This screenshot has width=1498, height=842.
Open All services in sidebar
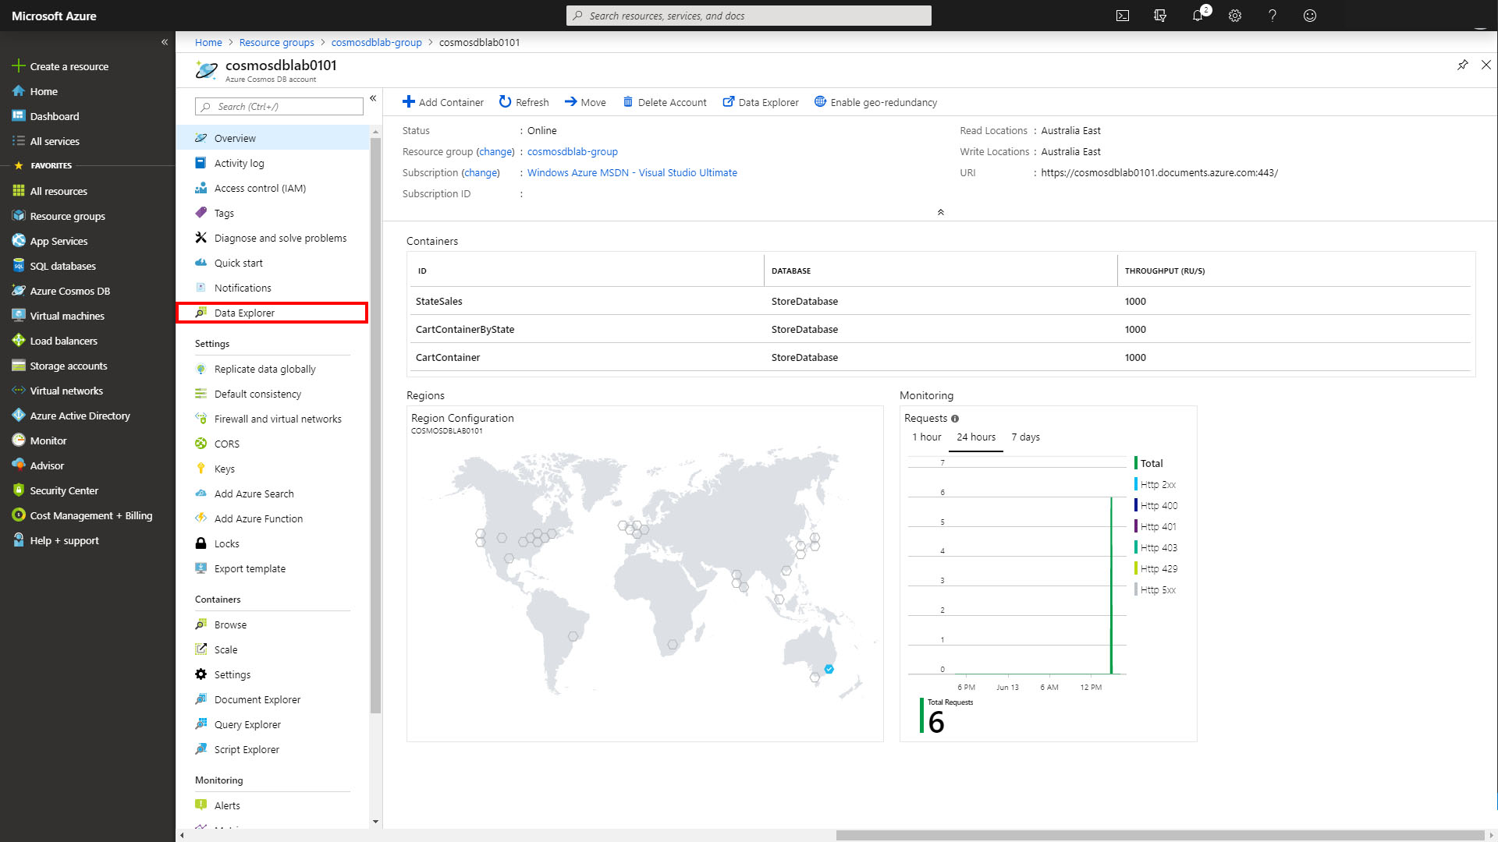(x=46, y=141)
